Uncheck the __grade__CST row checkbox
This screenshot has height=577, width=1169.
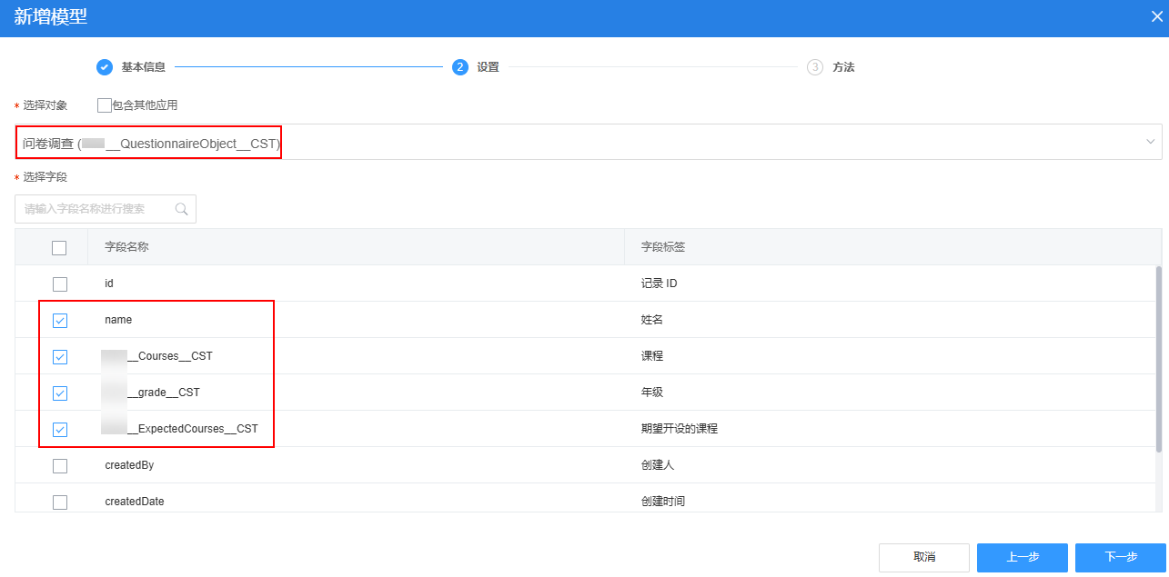pyautogui.click(x=59, y=393)
